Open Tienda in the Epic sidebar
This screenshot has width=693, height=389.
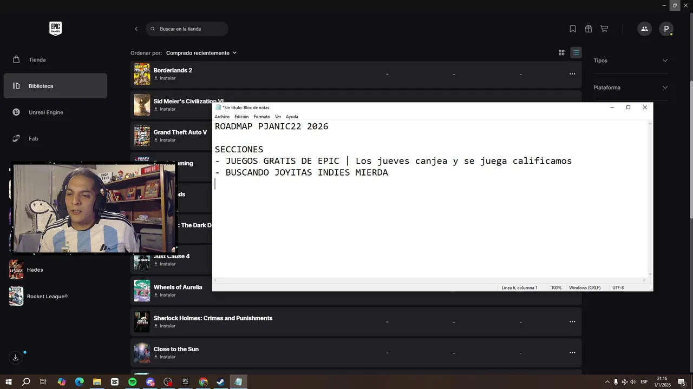click(x=55, y=59)
